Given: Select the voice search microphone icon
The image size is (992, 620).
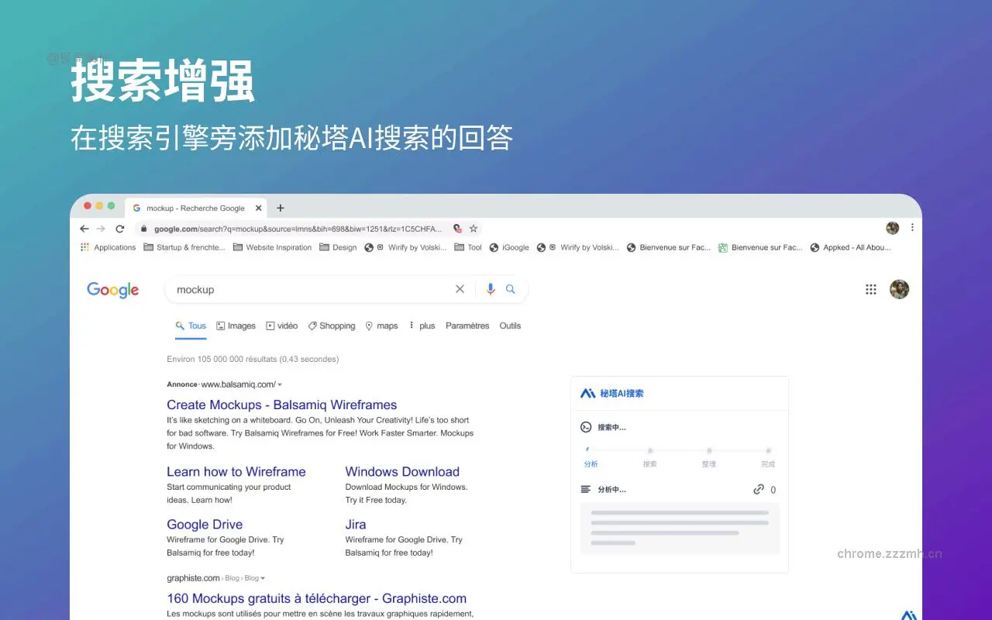Looking at the screenshot, I should click(490, 288).
